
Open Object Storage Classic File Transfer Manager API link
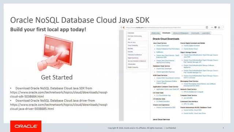click(x=201, y=61)
